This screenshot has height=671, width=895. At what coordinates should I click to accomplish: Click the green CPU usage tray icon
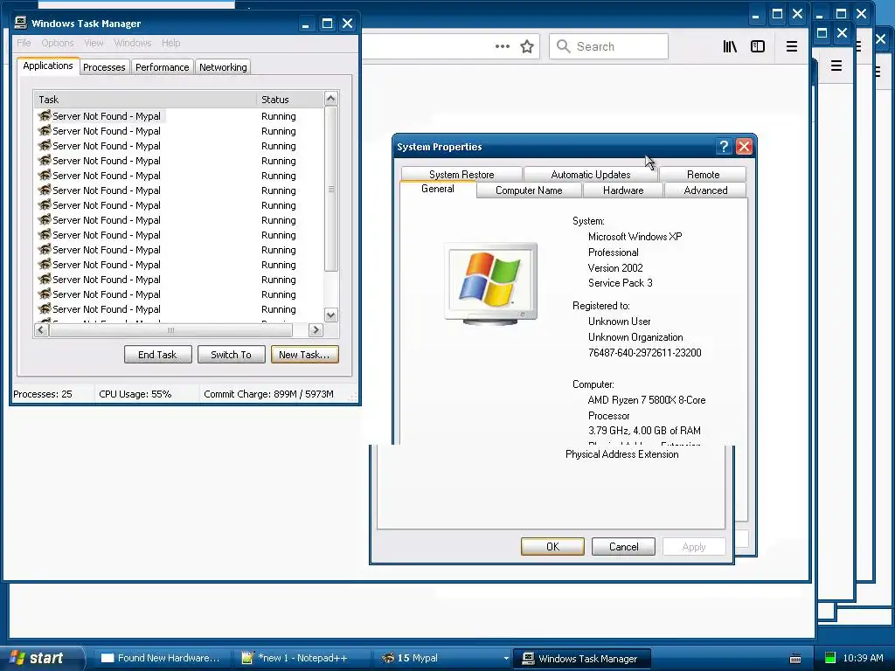click(x=830, y=658)
